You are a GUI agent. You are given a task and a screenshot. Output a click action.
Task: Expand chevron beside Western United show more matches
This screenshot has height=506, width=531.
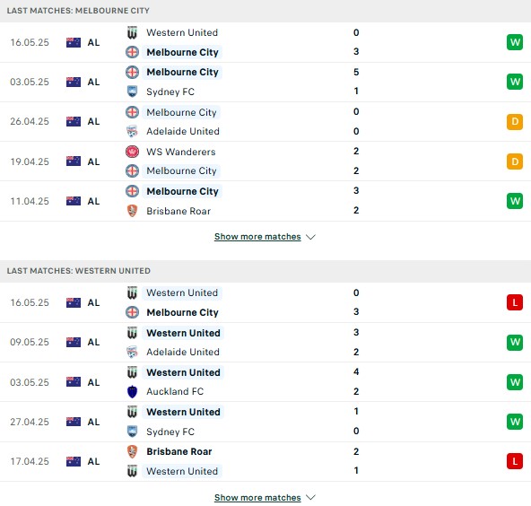(x=310, y=498)
